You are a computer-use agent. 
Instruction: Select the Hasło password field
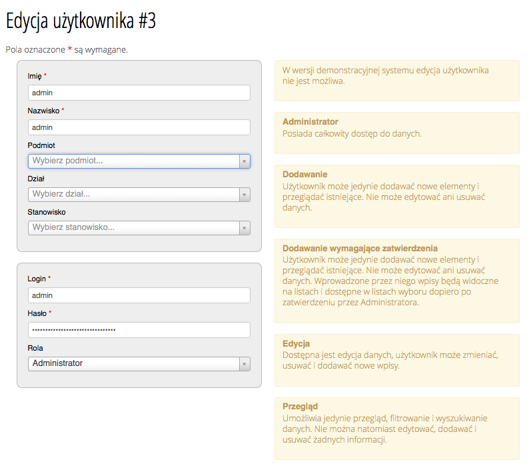139,330
